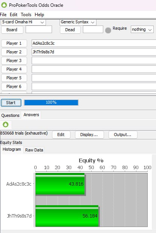Click the empty Player 3 hand field
The width and height of the screenshot is (156, 233).
point(94,61)
